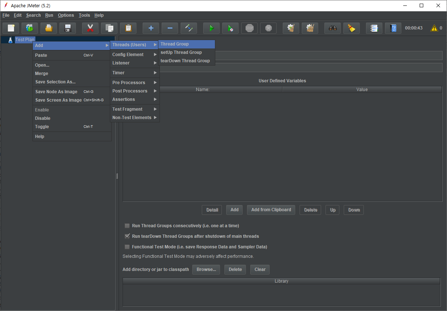447x311 pixels.
Task: Open the Search menu
Action: 33,15
